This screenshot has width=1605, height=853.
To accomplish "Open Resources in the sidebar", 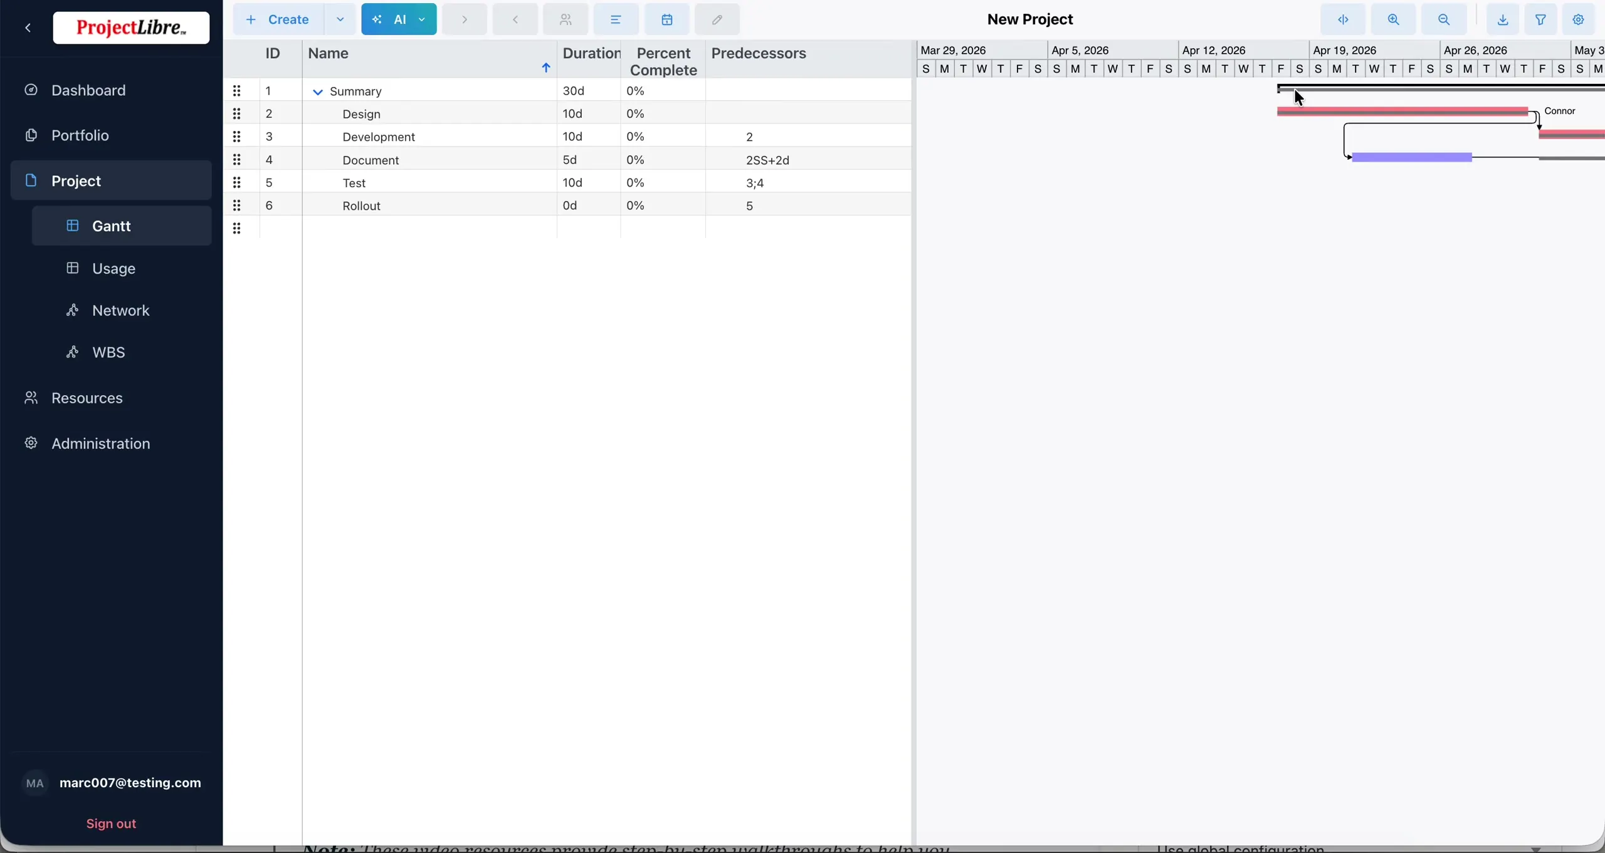I will pos(111,398).
